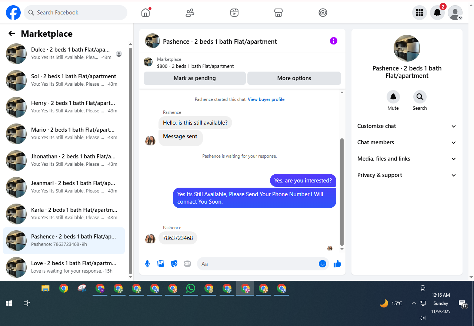474x326 pixels.
Task: Open the Jeanmari conversation
Action: (x=64, y=187)
